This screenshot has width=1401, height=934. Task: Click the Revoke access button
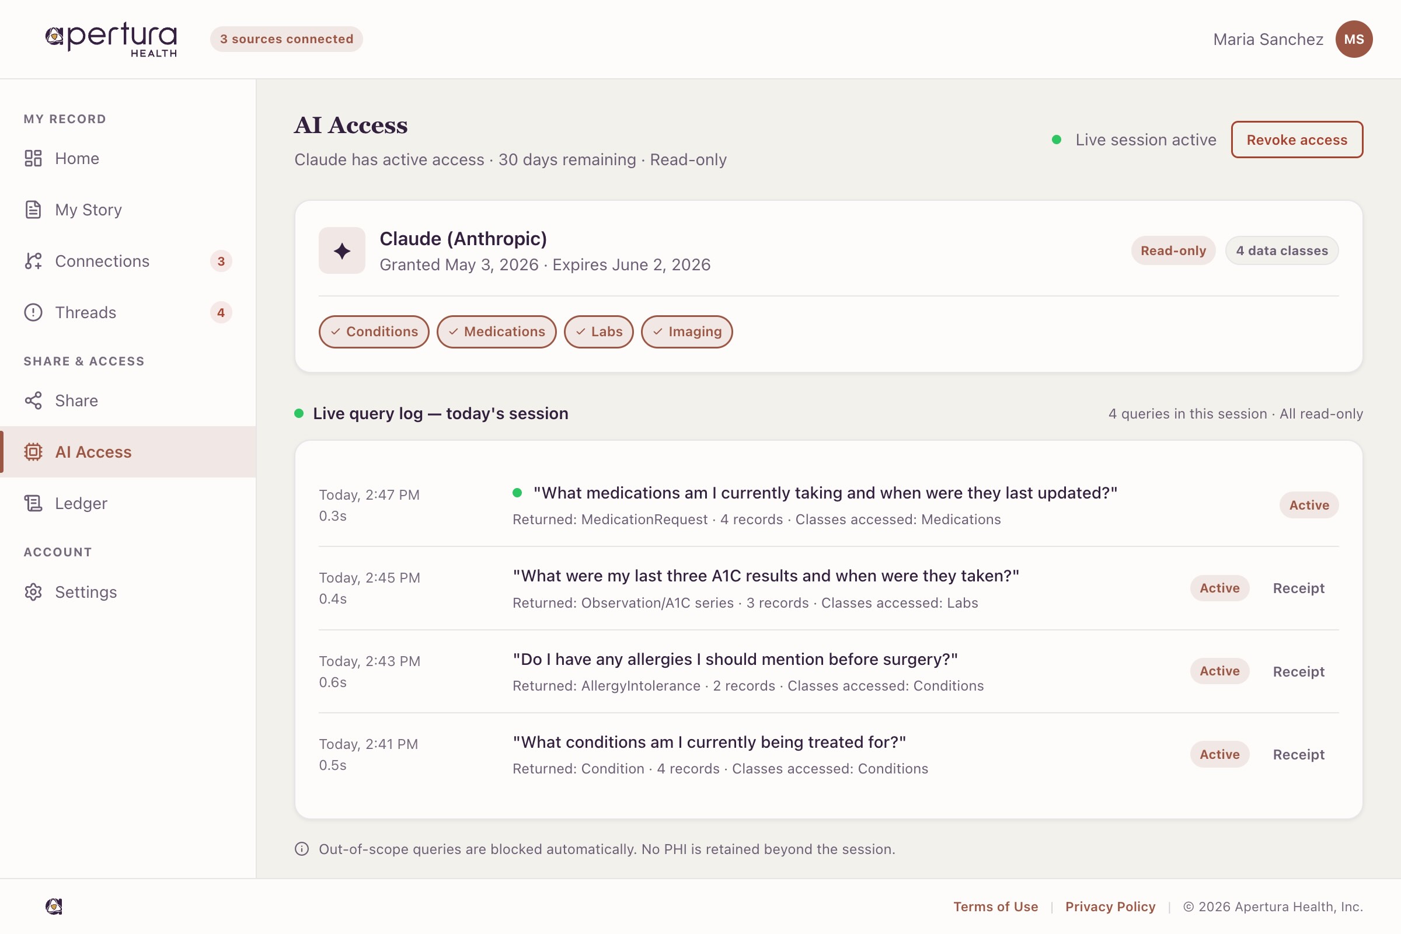1297,140
